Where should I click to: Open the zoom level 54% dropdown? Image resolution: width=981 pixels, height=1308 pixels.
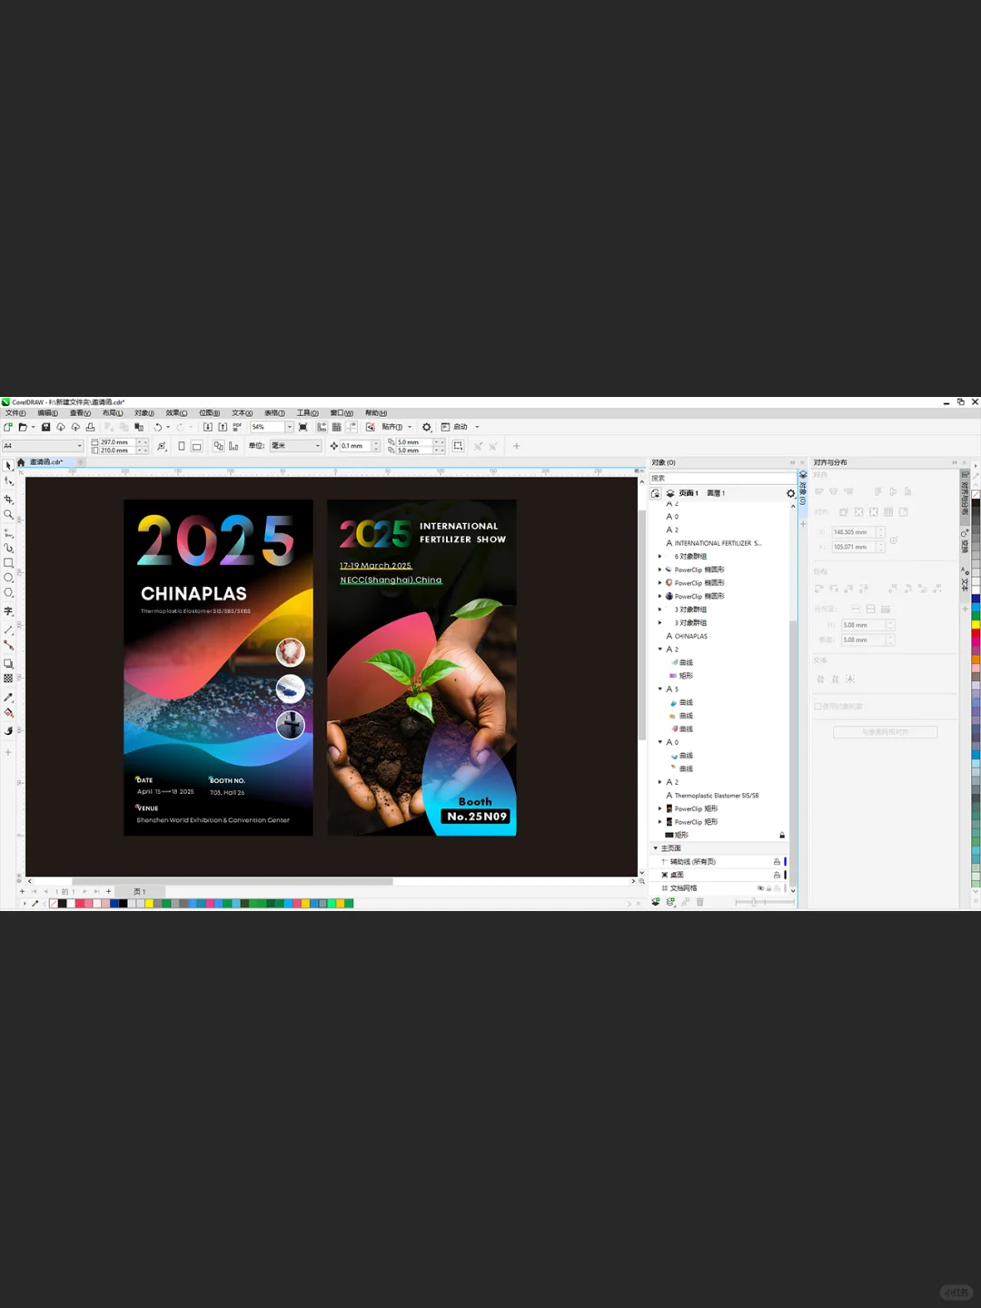(290, 427)
